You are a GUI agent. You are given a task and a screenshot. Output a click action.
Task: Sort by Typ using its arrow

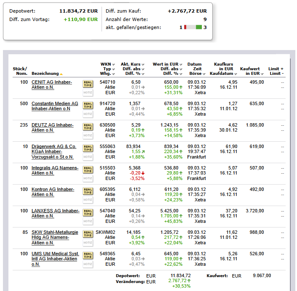[x=113, y=69]
